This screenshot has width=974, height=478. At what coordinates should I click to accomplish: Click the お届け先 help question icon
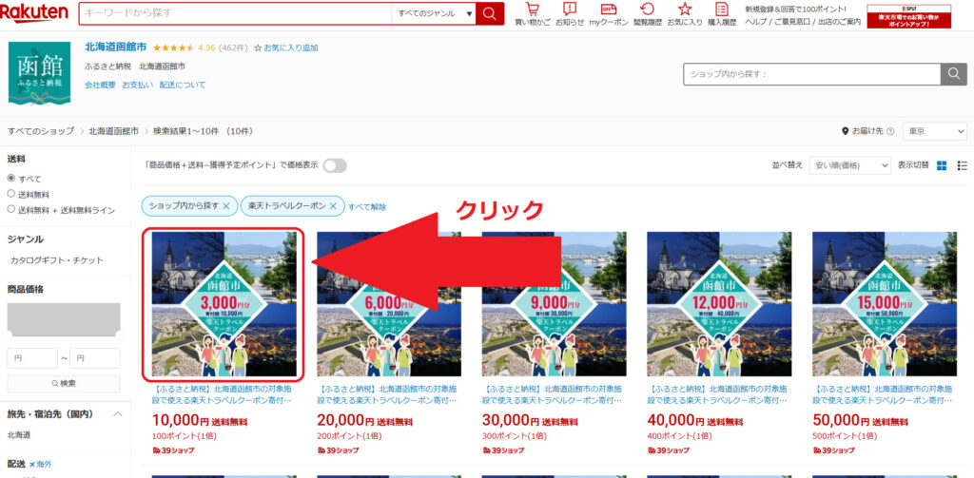(890, 131)
